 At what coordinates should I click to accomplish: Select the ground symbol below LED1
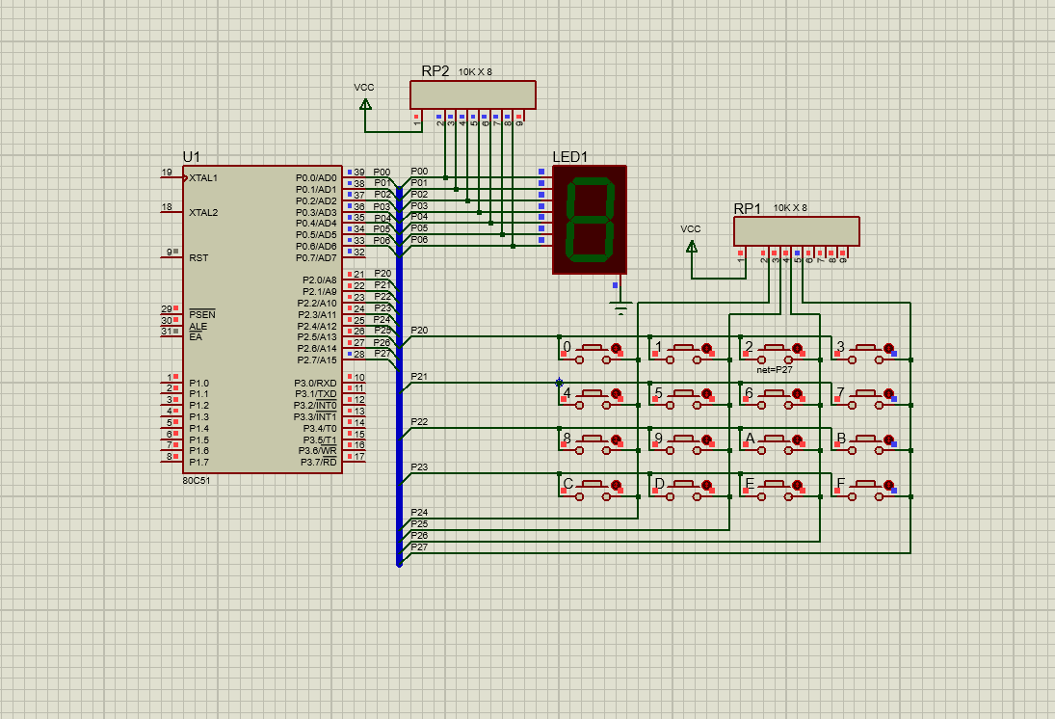click(620, 309)
